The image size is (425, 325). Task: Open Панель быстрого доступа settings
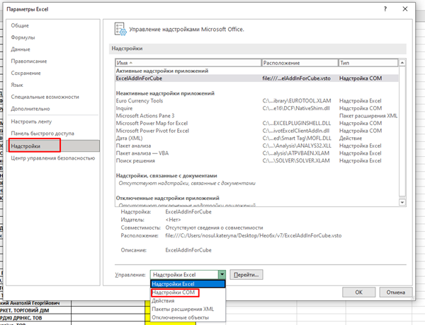(x=42, y=134)
